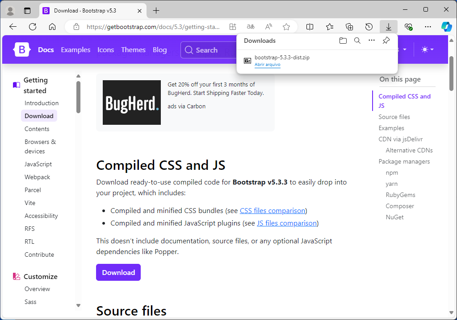Open the tab actions menu
Screen dimensions: 457x320
click(27, 11)
